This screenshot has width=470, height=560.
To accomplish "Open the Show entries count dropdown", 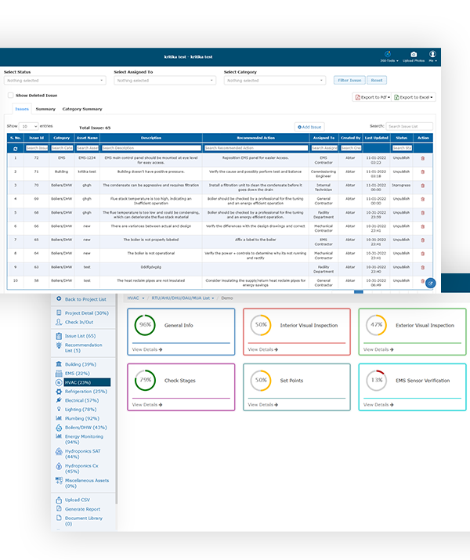I will pos(28,126).
